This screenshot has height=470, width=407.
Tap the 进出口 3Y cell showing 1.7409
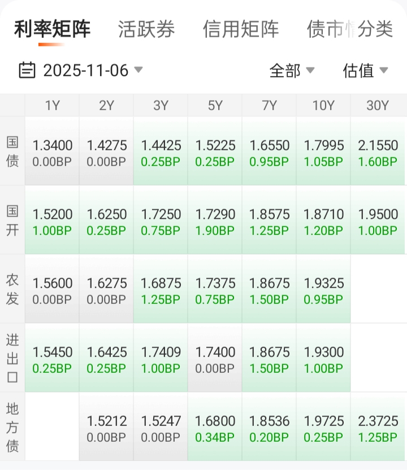pos(161,359)
